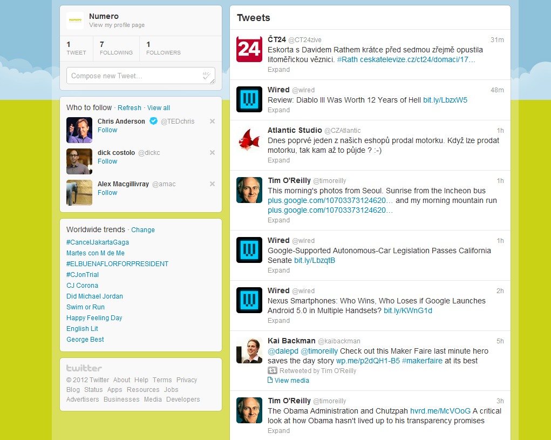The image size is (551, 440).
Task: Expand the Autonomous-Car Legislation tweet
Action: (278, 270)
